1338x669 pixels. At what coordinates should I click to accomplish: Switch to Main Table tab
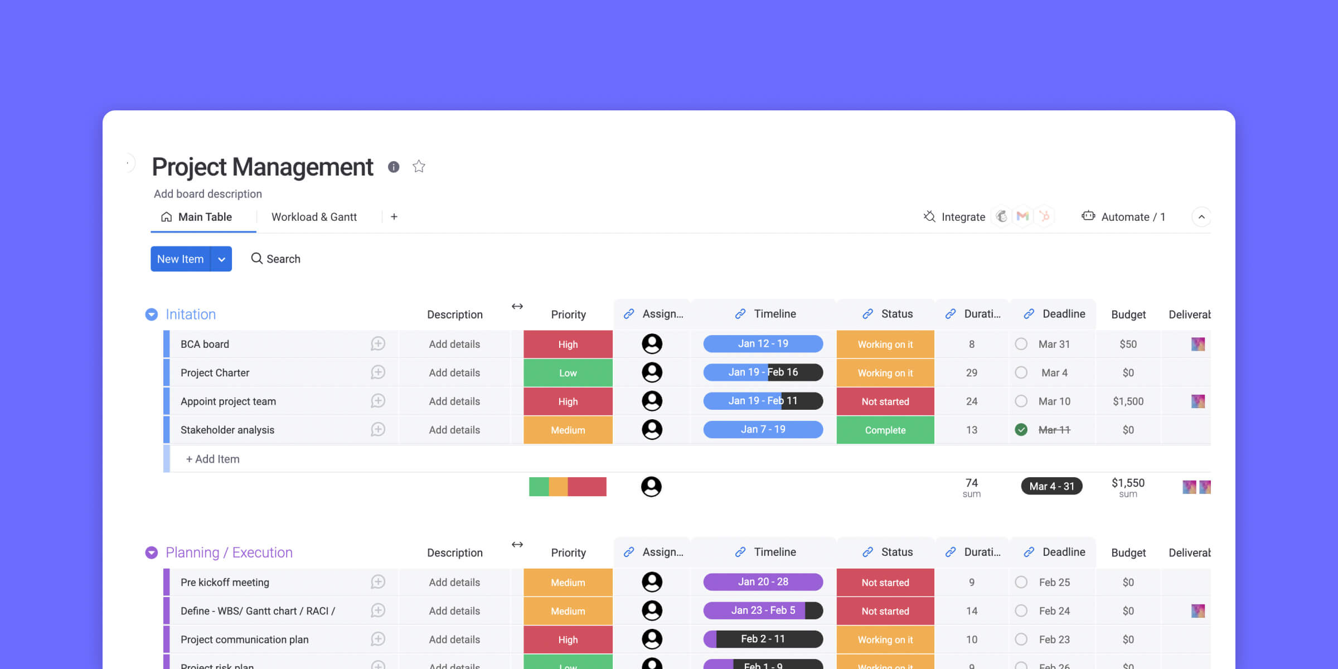(x=196, y=217)
